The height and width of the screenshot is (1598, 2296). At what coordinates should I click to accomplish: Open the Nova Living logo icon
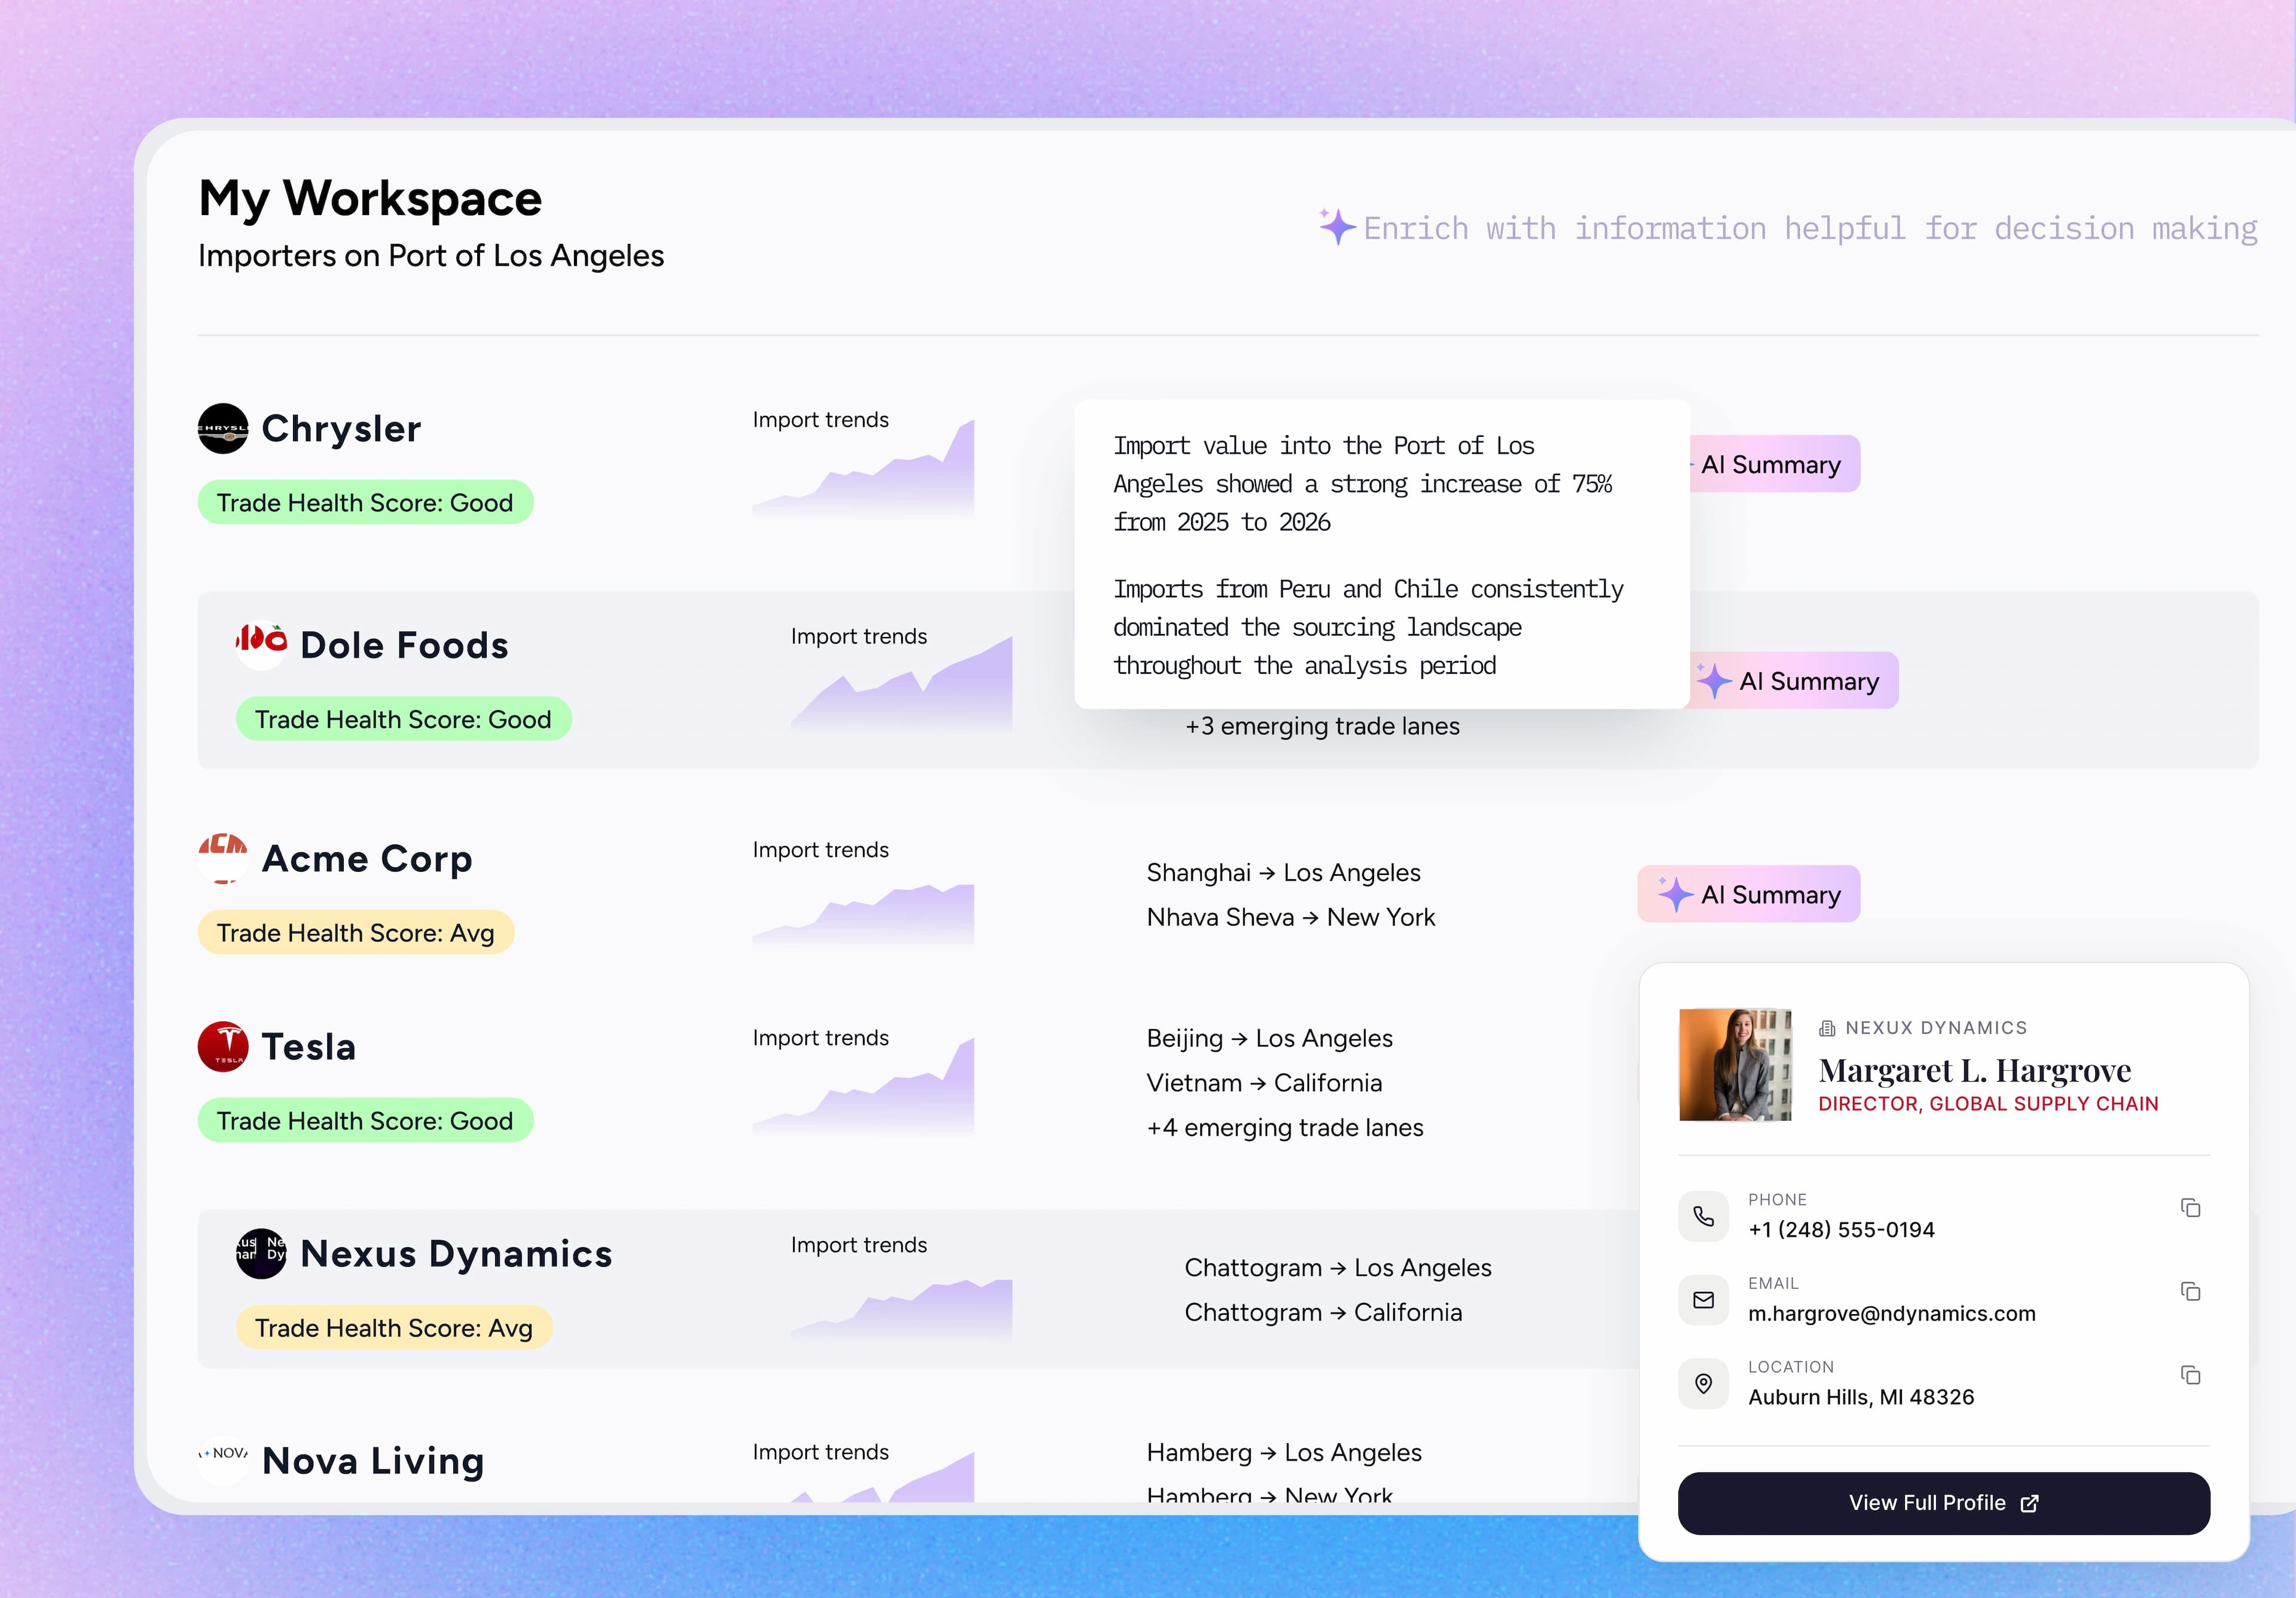223,1460
